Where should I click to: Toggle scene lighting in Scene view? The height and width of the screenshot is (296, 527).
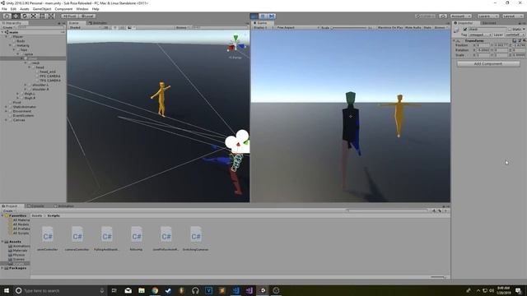(x=115, y=27)
